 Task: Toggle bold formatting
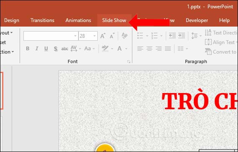[28, 49]
